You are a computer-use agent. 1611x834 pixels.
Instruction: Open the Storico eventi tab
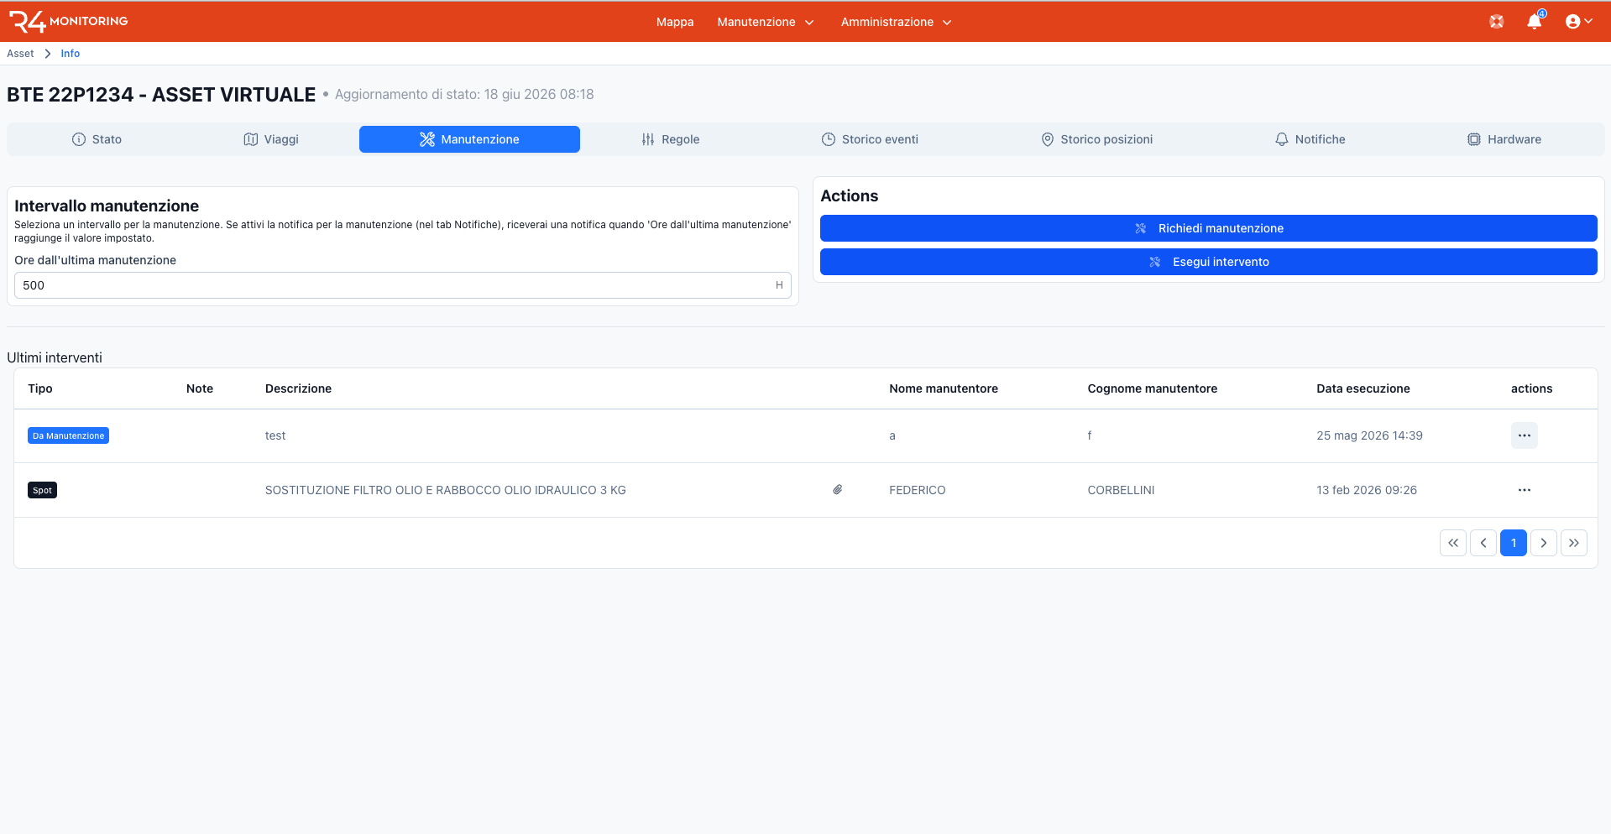point(870,139)
